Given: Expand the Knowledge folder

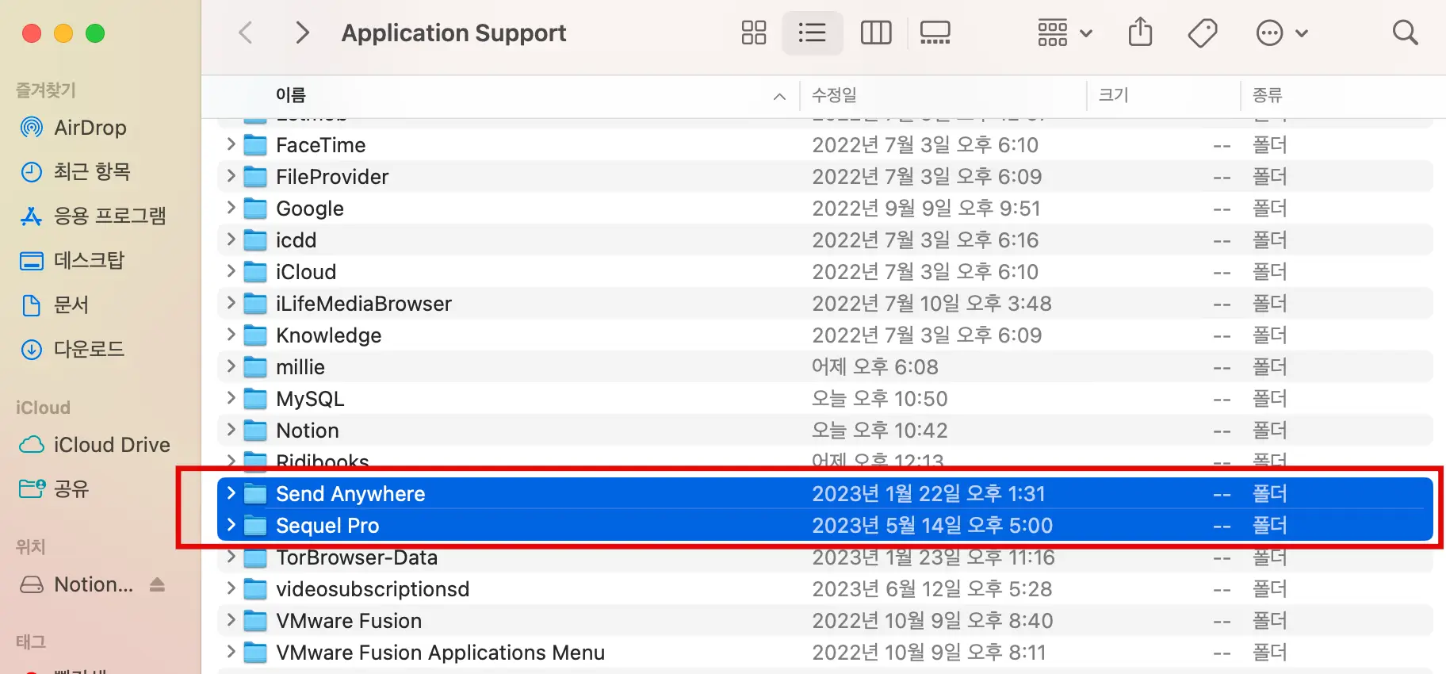Looking at the screenshot, I should (x=231, y=335).
